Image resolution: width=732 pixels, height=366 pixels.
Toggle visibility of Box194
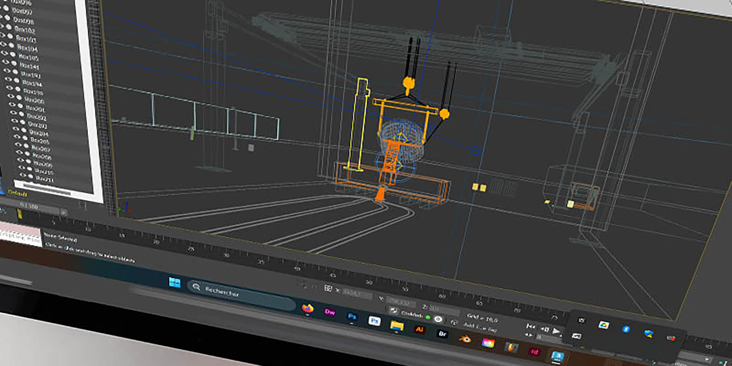tap(9, 79)
